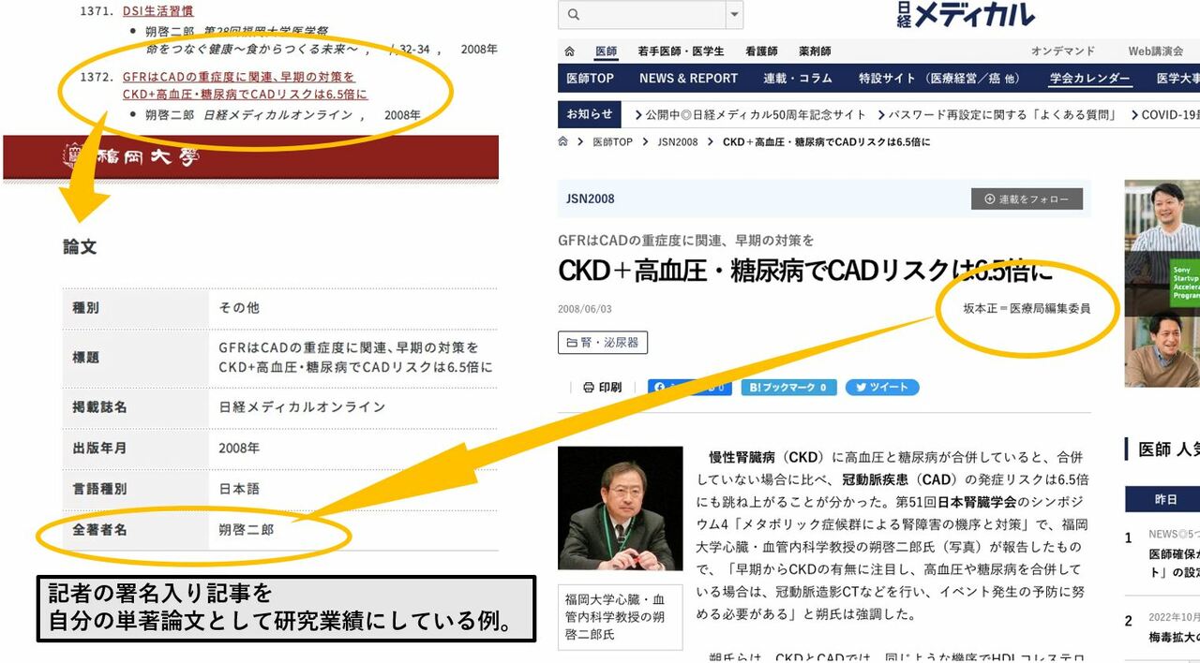Click the 全著者名 value 朔啓二郎

pyautogui.click(x=247, y=530)
